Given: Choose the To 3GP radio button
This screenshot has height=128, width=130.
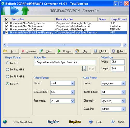Looking at the screenshot, I should click(x=8, y=63).
